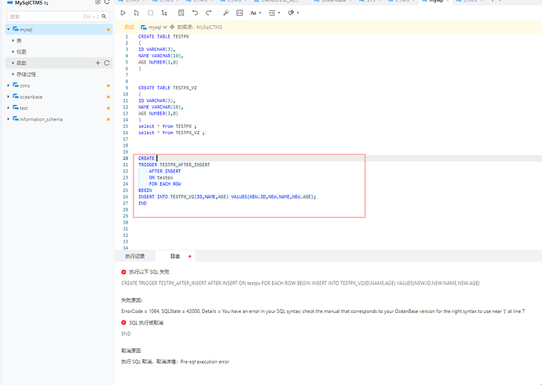The image size is (542, 385).
Task: Click the snippet box icon beside the wand
Action: tap(240, 13)
